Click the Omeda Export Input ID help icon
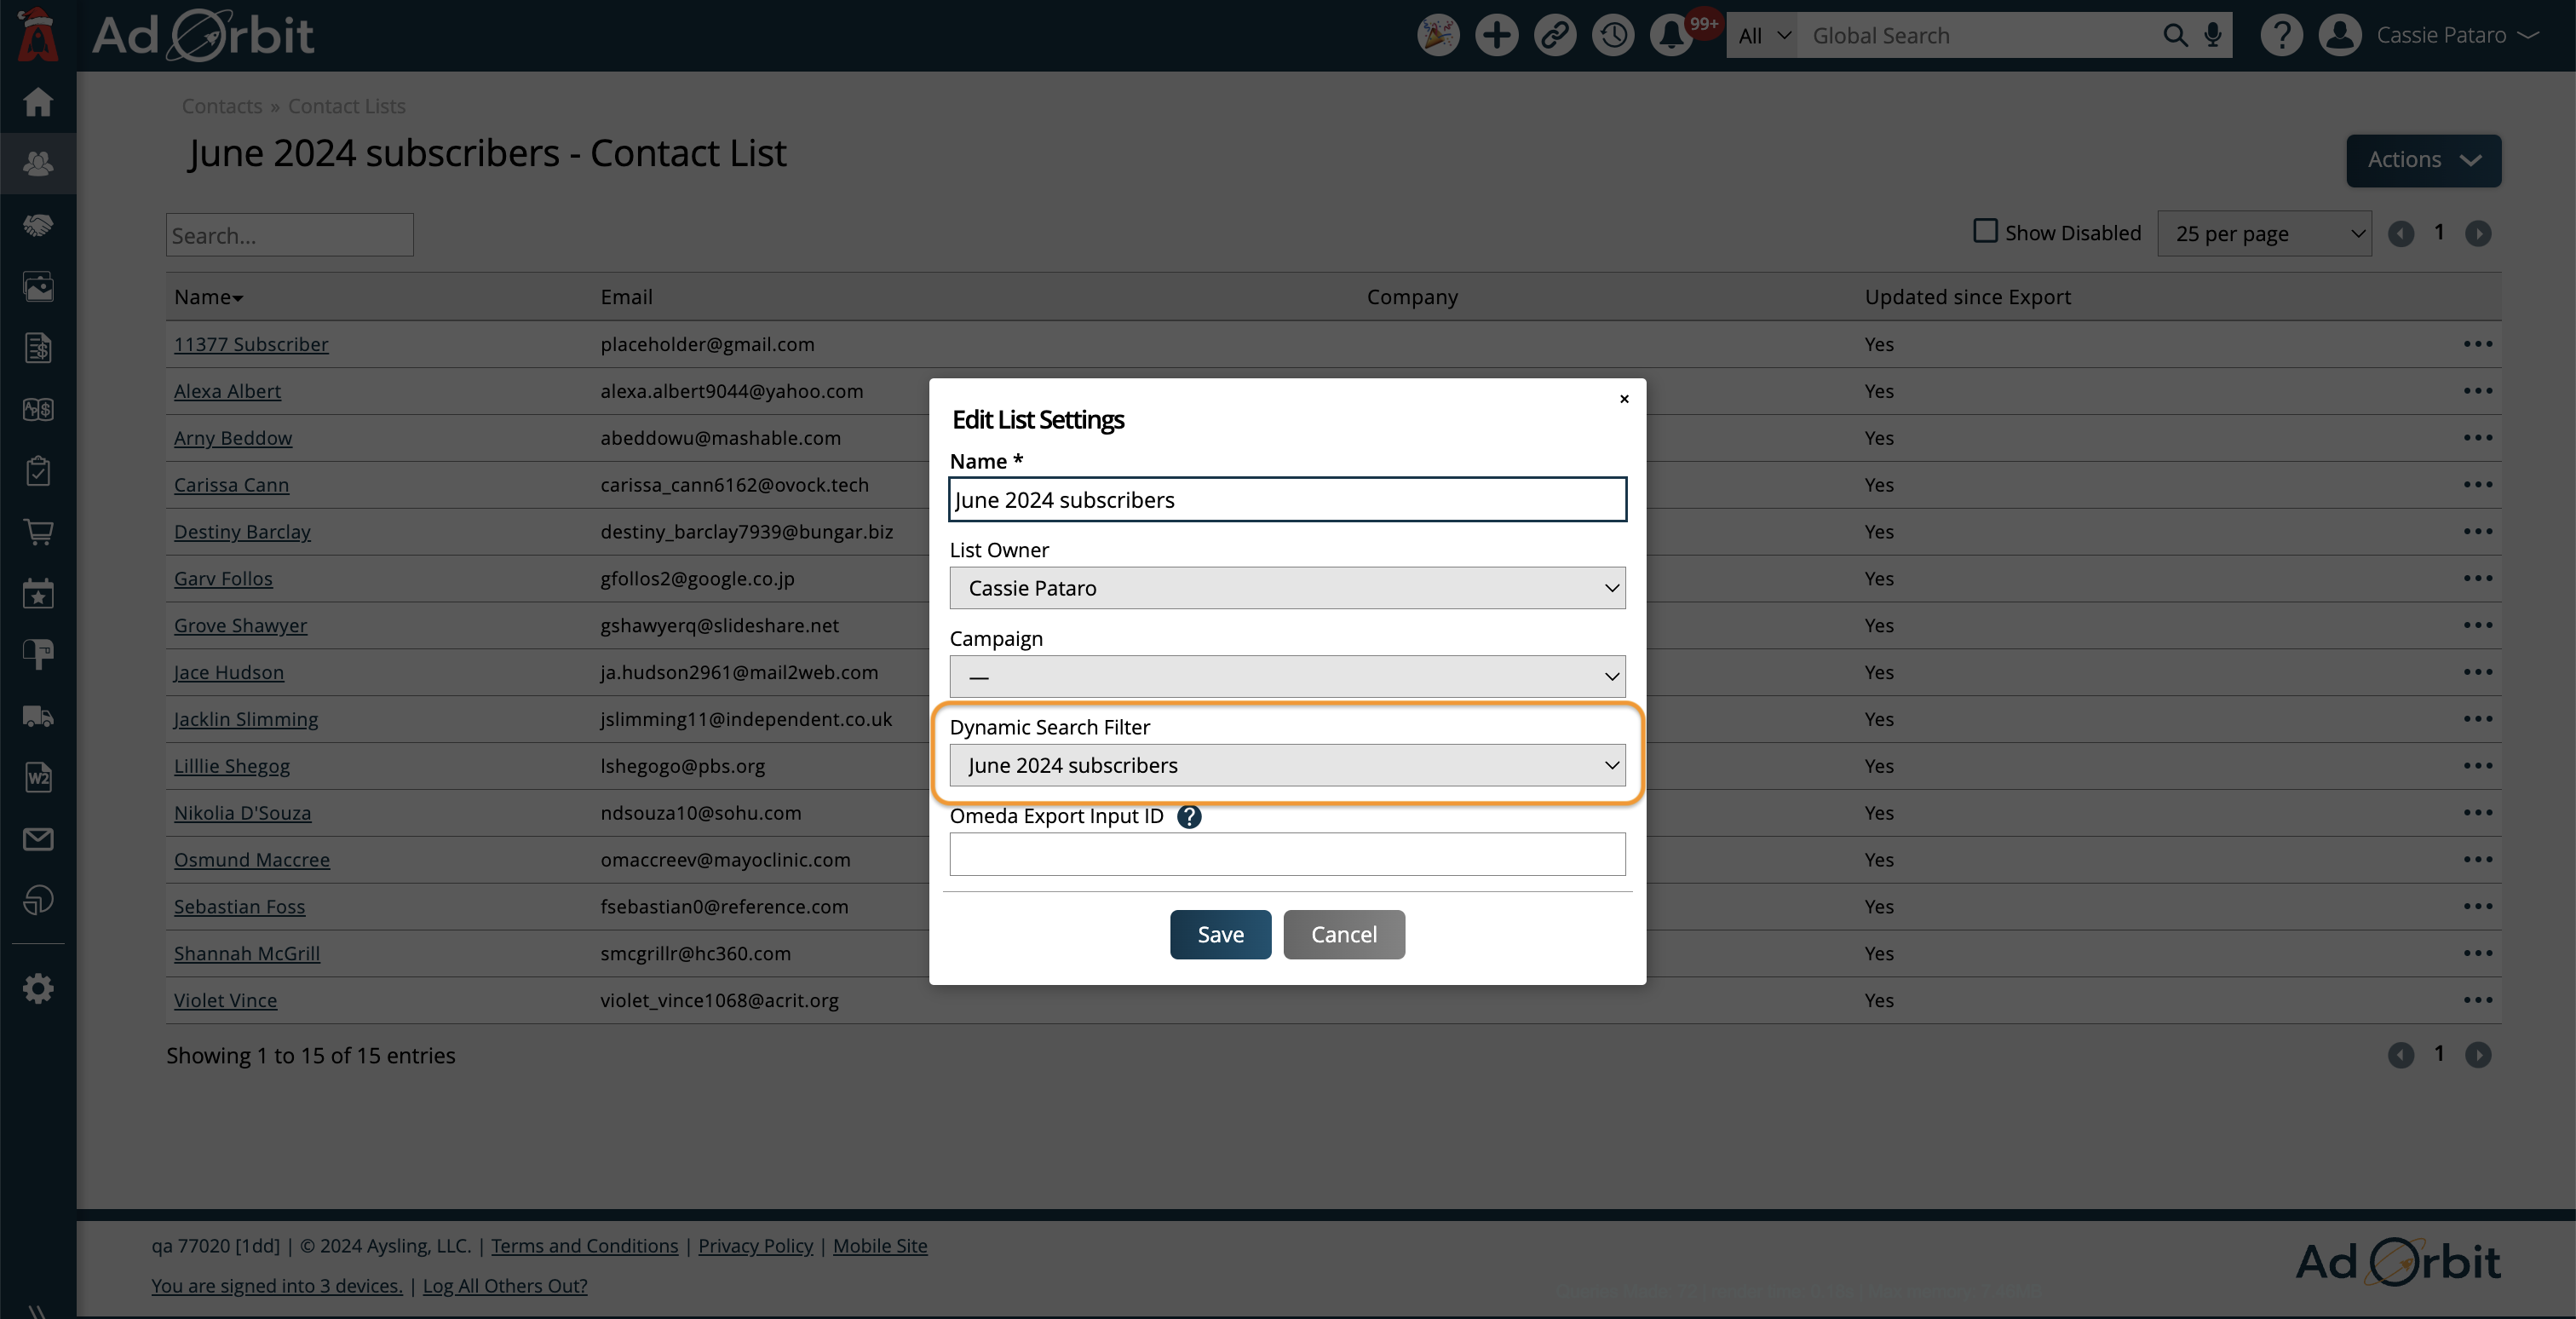Screen dimensions: 2576x1319 (1189, 816)
